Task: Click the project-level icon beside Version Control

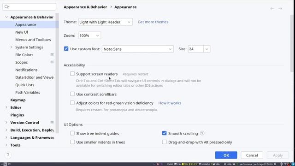Action: [52, 122]
